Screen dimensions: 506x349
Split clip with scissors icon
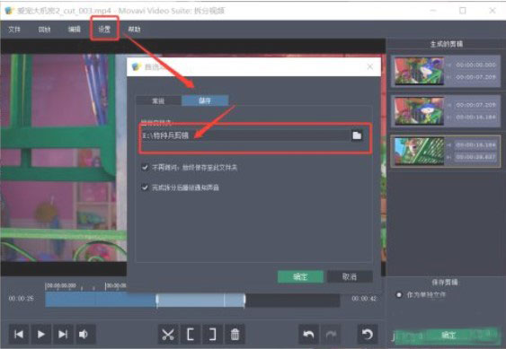(x=168, y=334)
